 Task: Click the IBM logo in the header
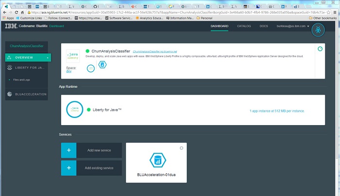click(11, 26)
